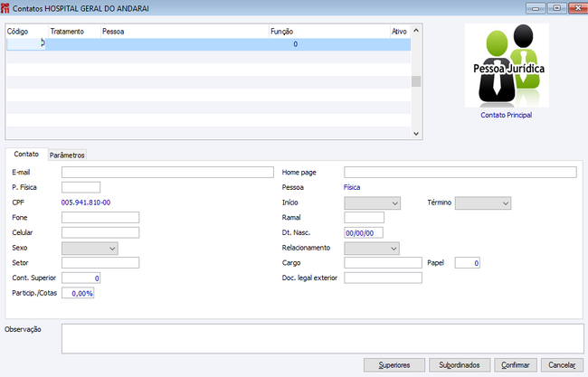Click the Cargo input field
Viewport: 588px width, 377px height.
pos(384,263)
